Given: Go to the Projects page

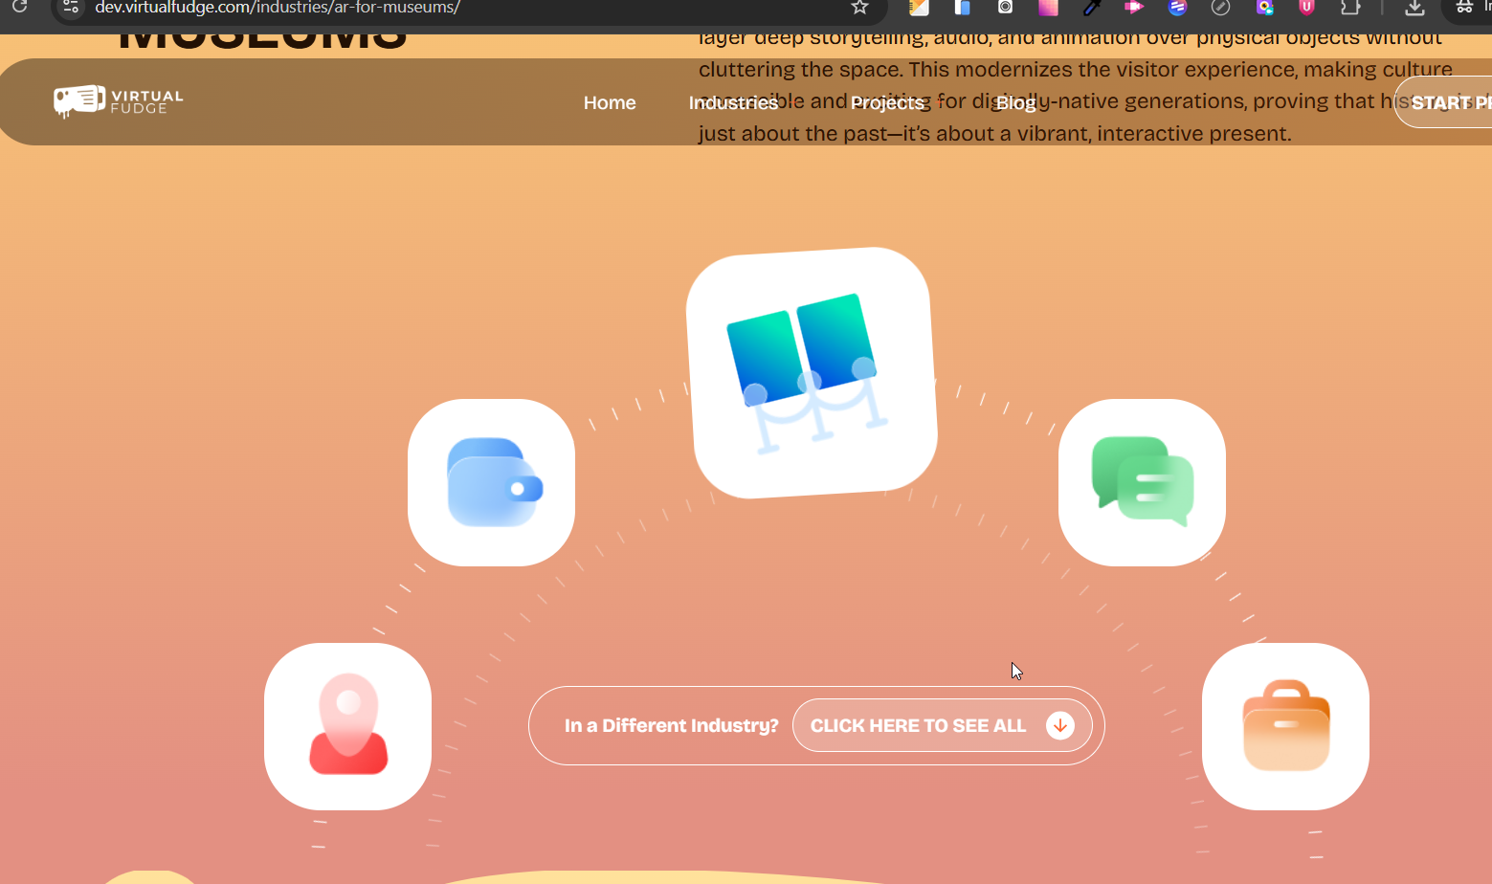Looking at the screenshot, I should 887,102.
